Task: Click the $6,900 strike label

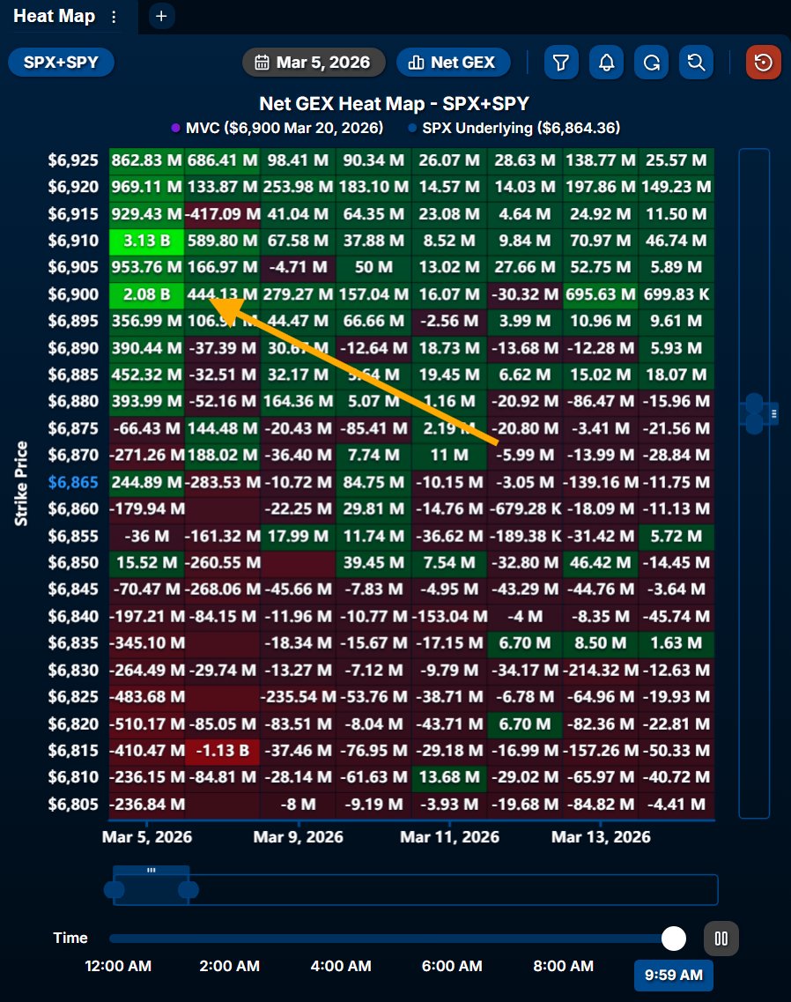Action: (73, 294)
